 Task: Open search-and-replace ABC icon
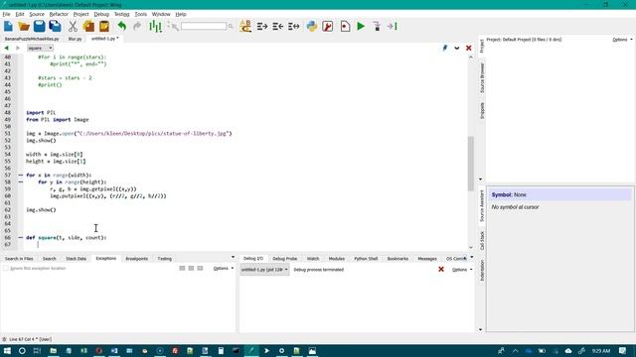coord(245,27)
